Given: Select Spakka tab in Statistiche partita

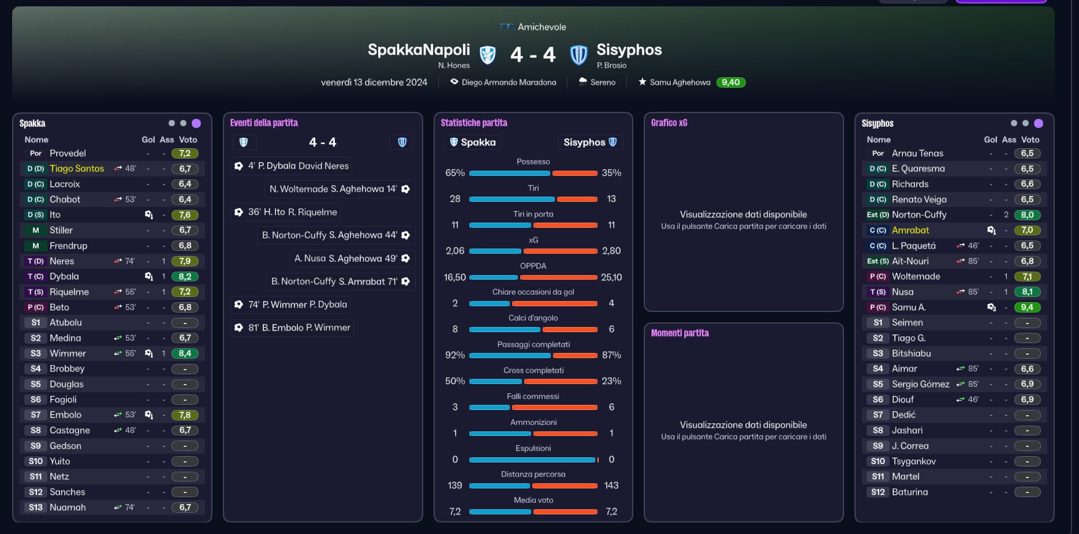Looking at the screenshot, I should click(472, 142).
